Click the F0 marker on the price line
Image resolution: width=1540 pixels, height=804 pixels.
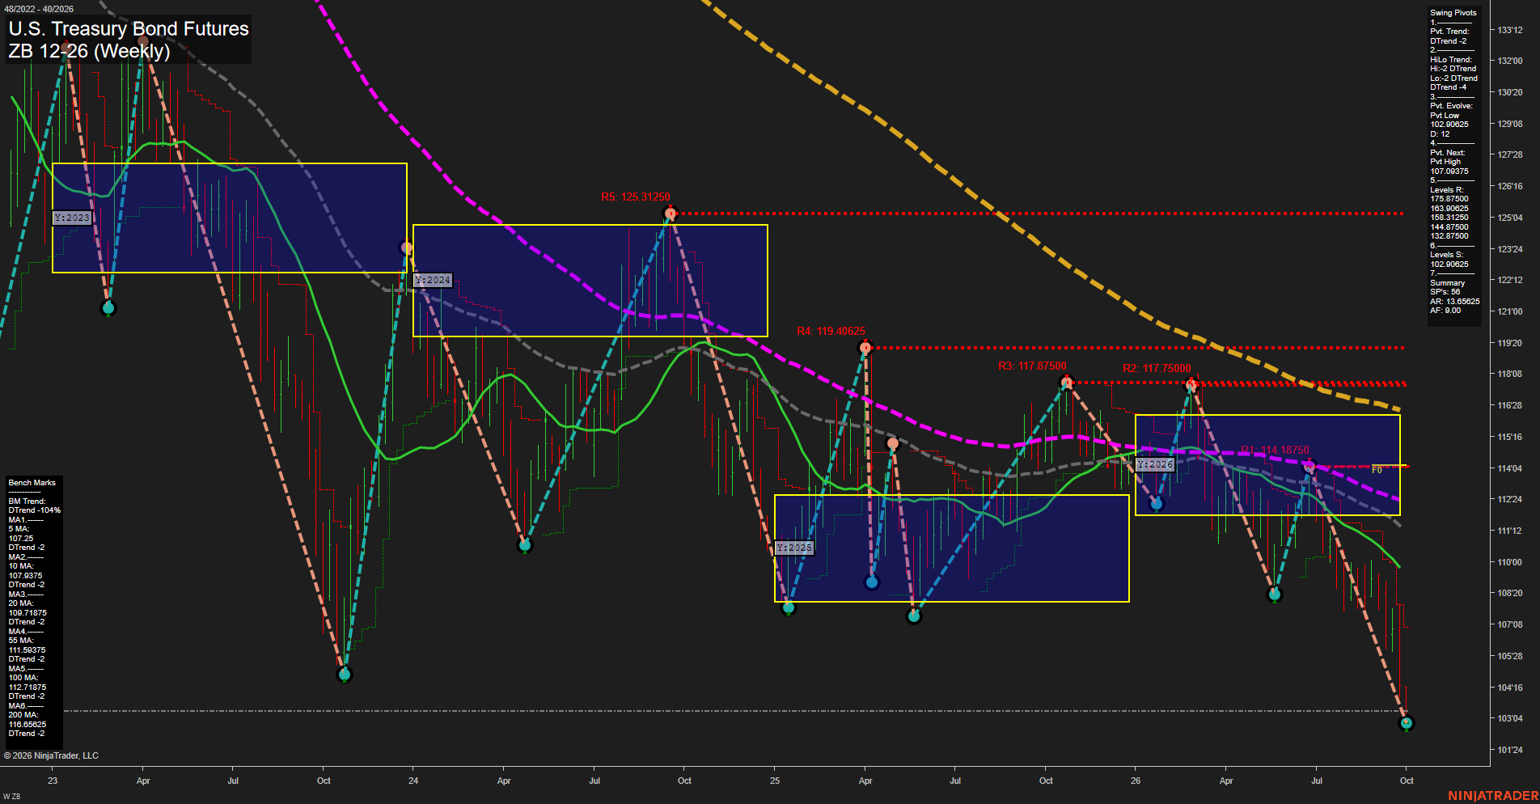coord(1377,470)
